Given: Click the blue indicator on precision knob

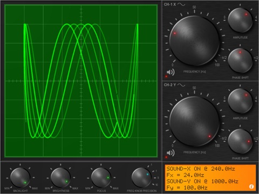Looking at the screenshot, I should click(x=148, y=174).
